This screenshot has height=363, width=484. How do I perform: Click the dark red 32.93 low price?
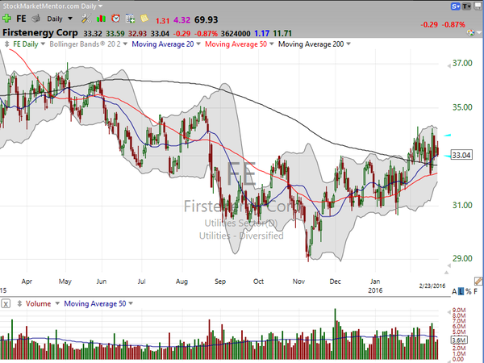pos(138,33)
